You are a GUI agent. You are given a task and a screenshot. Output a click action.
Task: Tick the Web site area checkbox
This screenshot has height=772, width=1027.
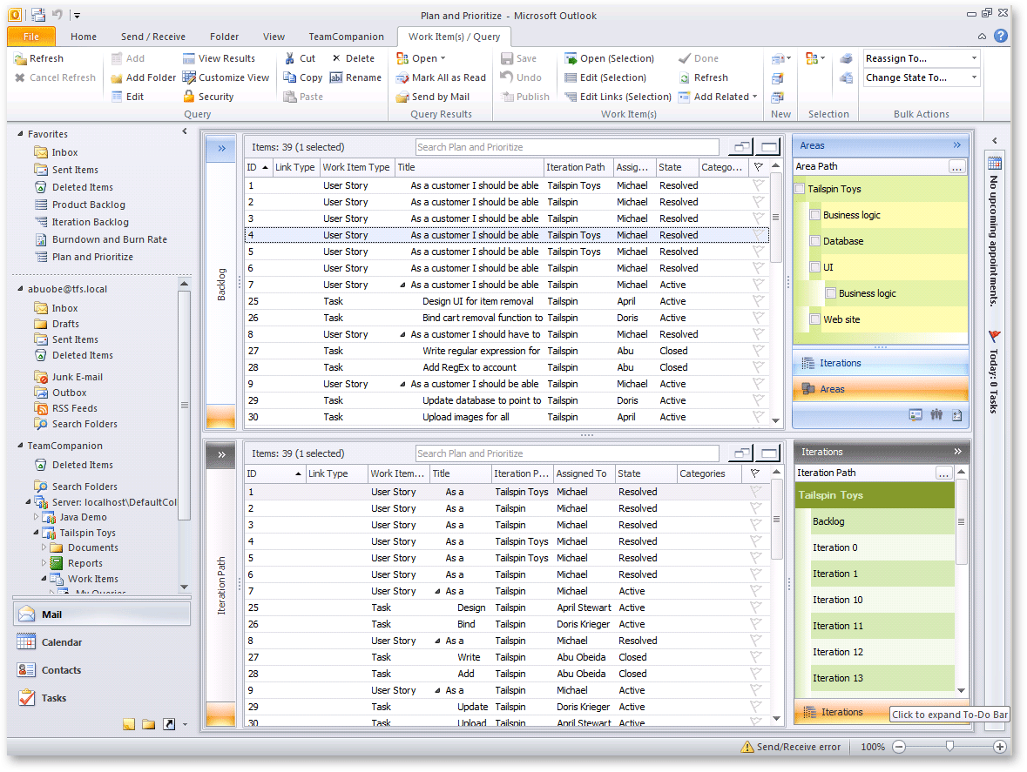[815, 319]
